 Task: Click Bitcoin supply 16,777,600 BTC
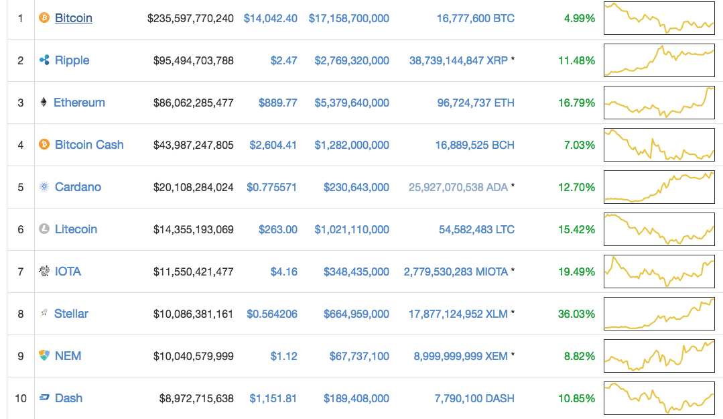(x=475, y=19)
